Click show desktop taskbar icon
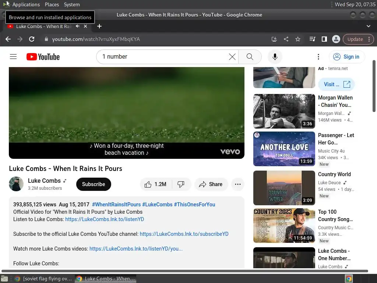Screen dimensions: 377x283 coord(4,279)
